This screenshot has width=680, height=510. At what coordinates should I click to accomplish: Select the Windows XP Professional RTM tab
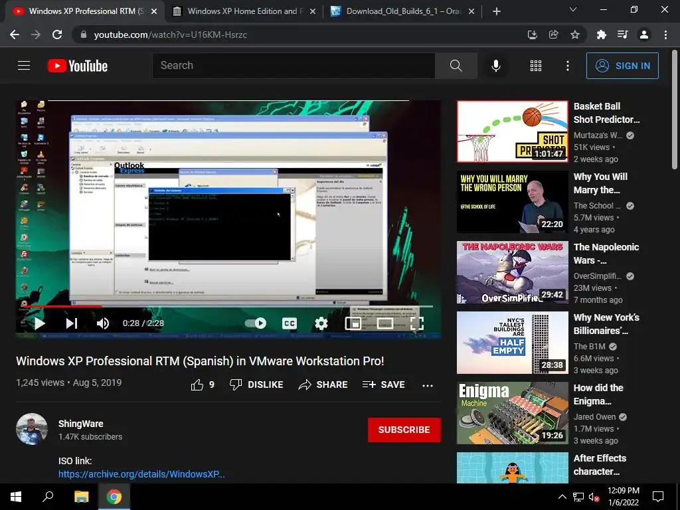click(x=84, y=11)
